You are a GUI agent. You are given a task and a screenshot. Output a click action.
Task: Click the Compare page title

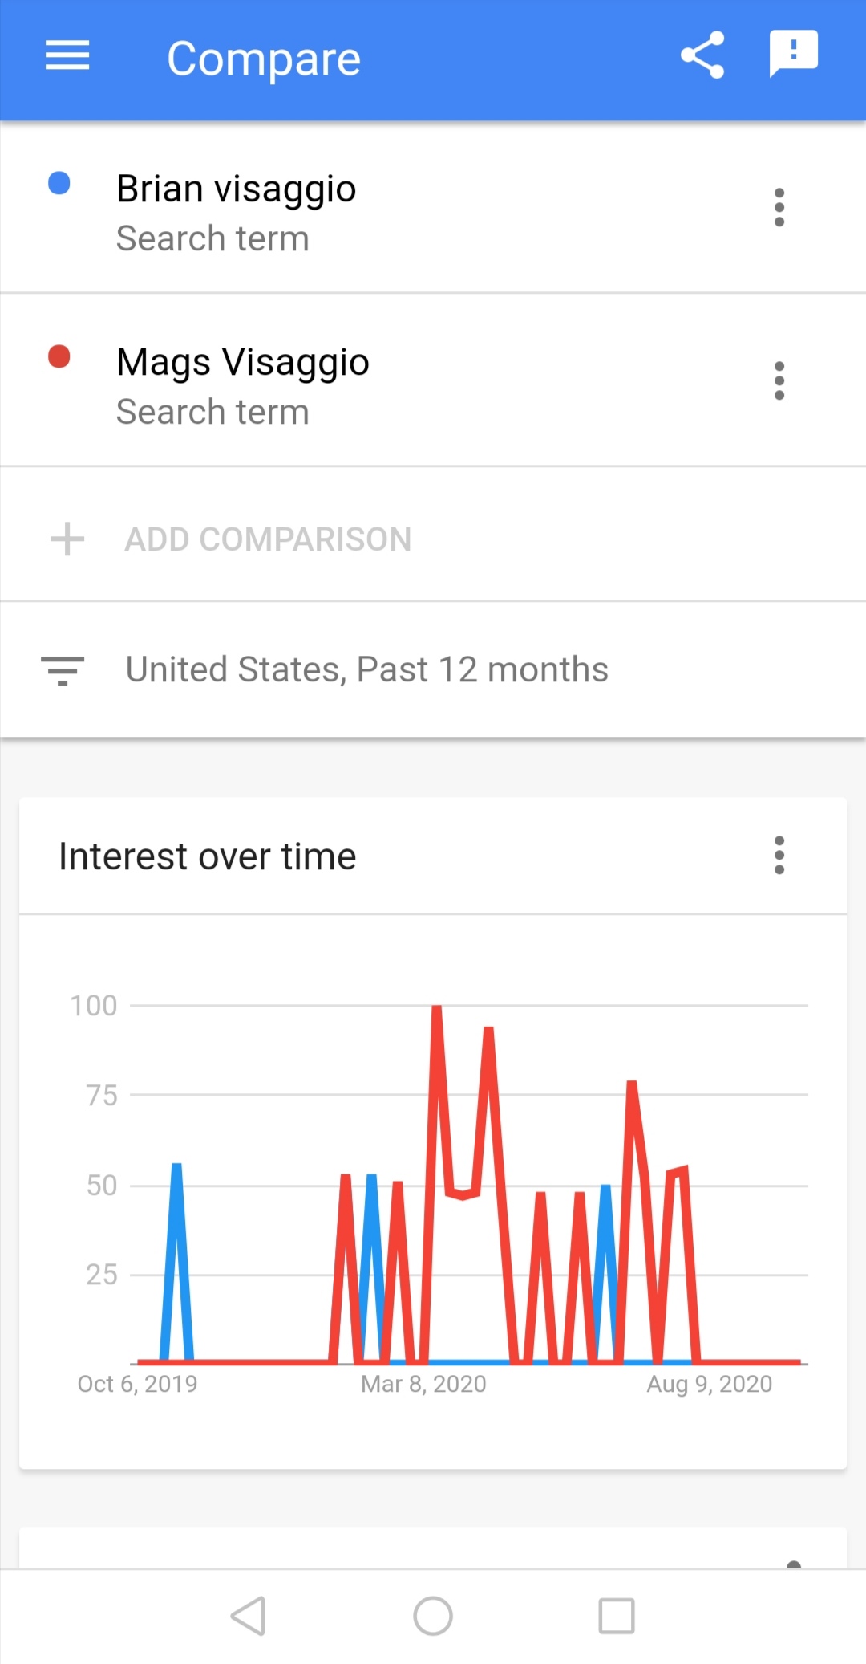[x=264, y=59]
